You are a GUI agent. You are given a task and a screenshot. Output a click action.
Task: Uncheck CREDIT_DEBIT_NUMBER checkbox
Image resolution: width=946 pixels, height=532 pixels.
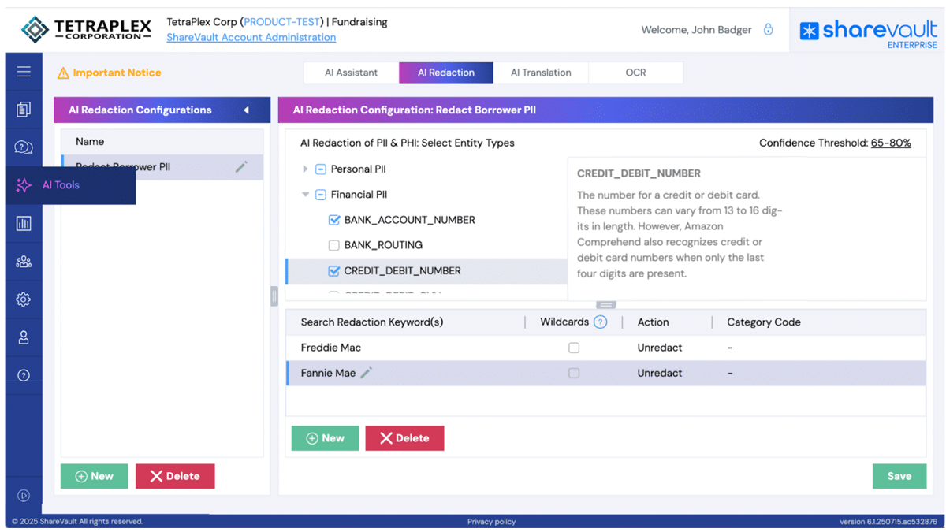coord(334,270)
